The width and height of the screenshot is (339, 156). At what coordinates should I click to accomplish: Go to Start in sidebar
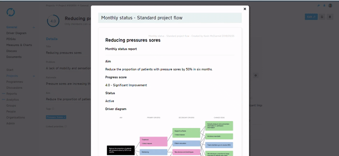coord(10,70)
